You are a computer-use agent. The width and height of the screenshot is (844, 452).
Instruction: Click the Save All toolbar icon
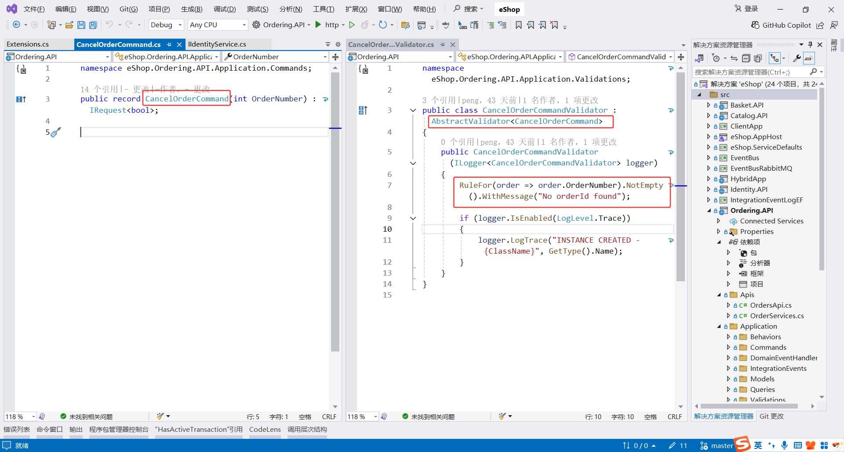click(93, 25)
